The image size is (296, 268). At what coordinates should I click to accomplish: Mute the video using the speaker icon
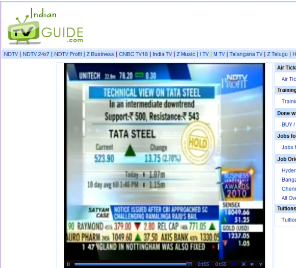pyautogui.click(x=252, y=264)
